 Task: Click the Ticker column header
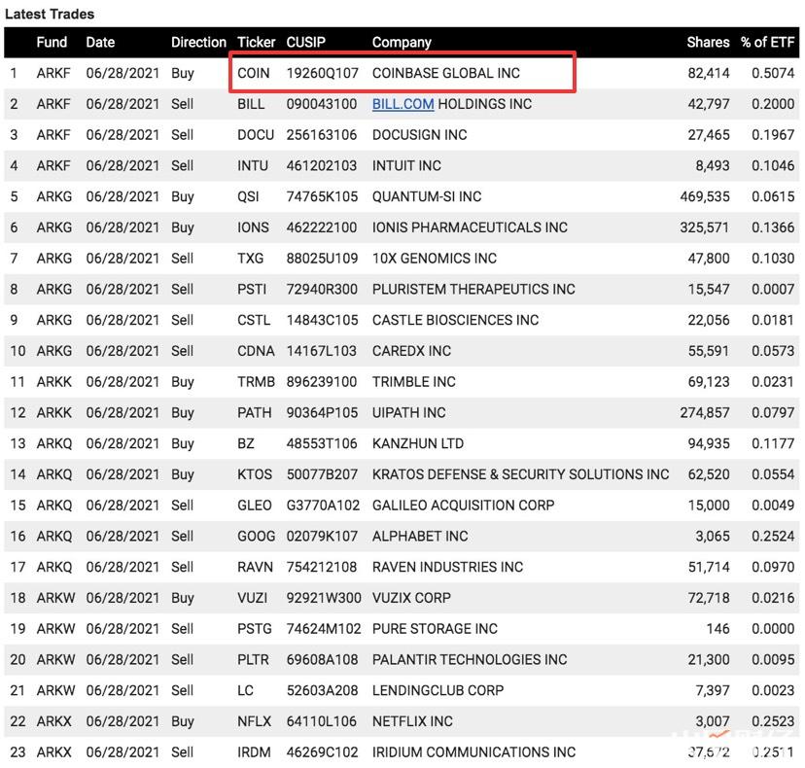pos(258,43)
